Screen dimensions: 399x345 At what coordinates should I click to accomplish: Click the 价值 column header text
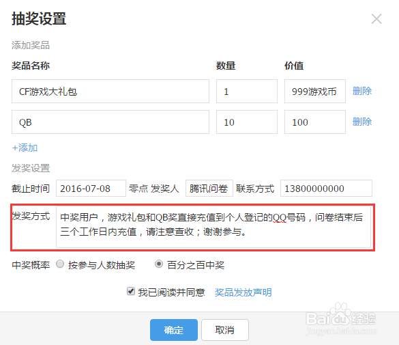294,66
